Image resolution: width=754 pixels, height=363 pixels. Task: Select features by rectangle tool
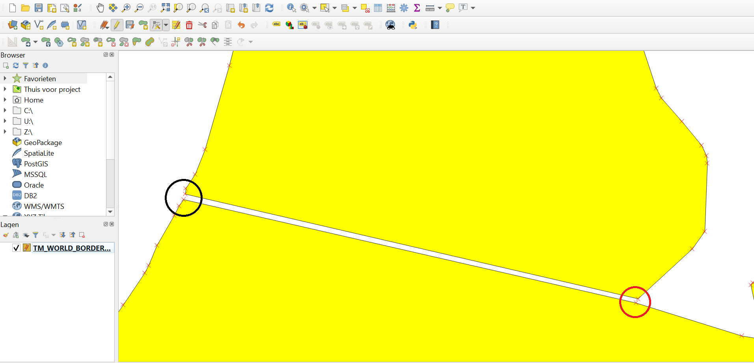[325, 8]
